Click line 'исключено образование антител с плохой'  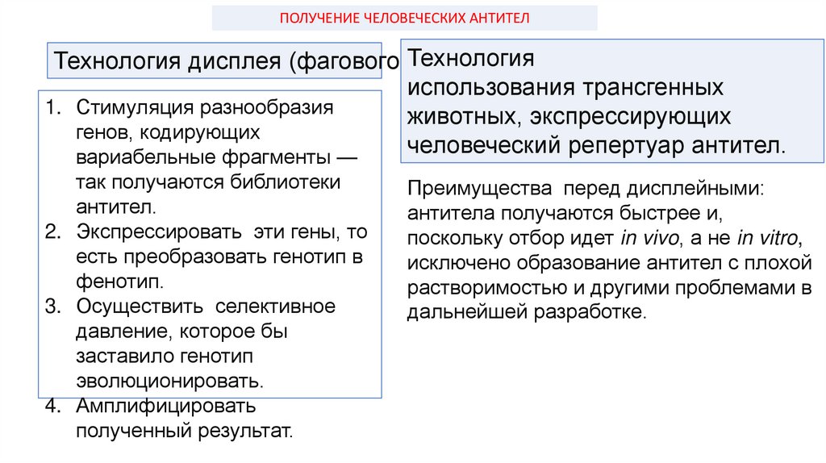click(610, 263)
